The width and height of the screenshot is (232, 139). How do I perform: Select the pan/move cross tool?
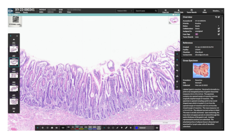[x=104, y=128]
